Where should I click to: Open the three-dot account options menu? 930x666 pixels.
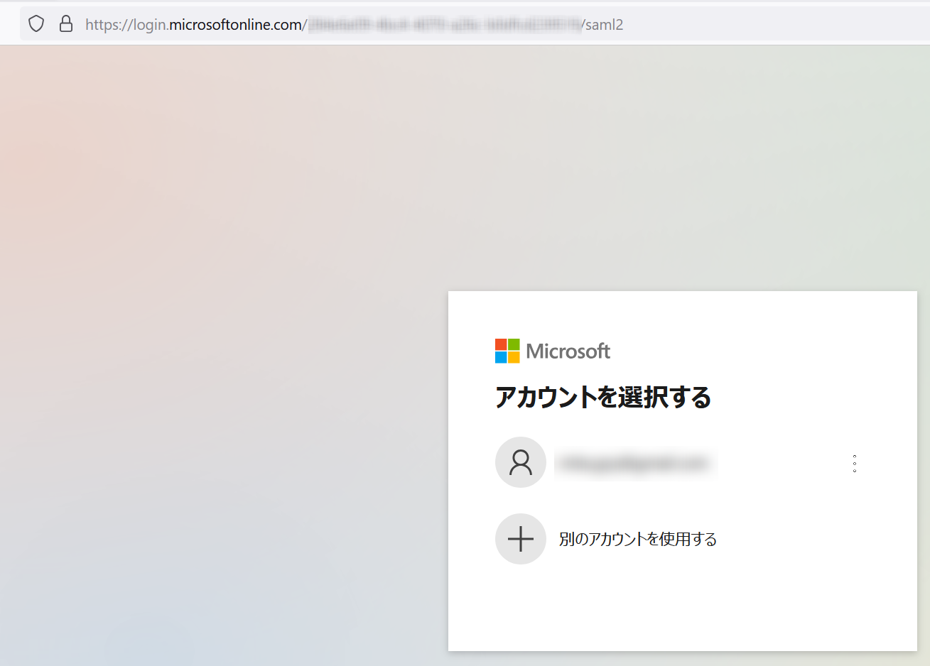click(855, 464)
